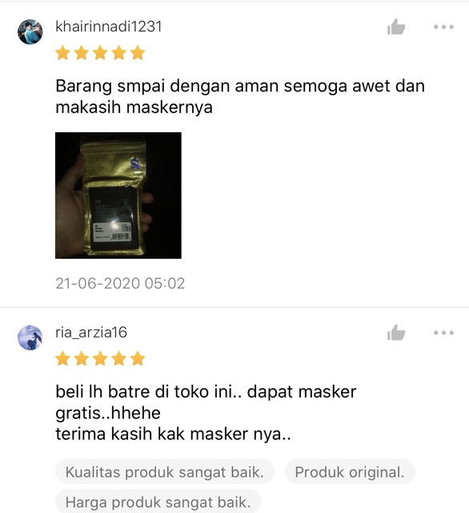The image size is (469, 513).
Task: Select 'Produk original.' tag
Action: tap(350, 472)
